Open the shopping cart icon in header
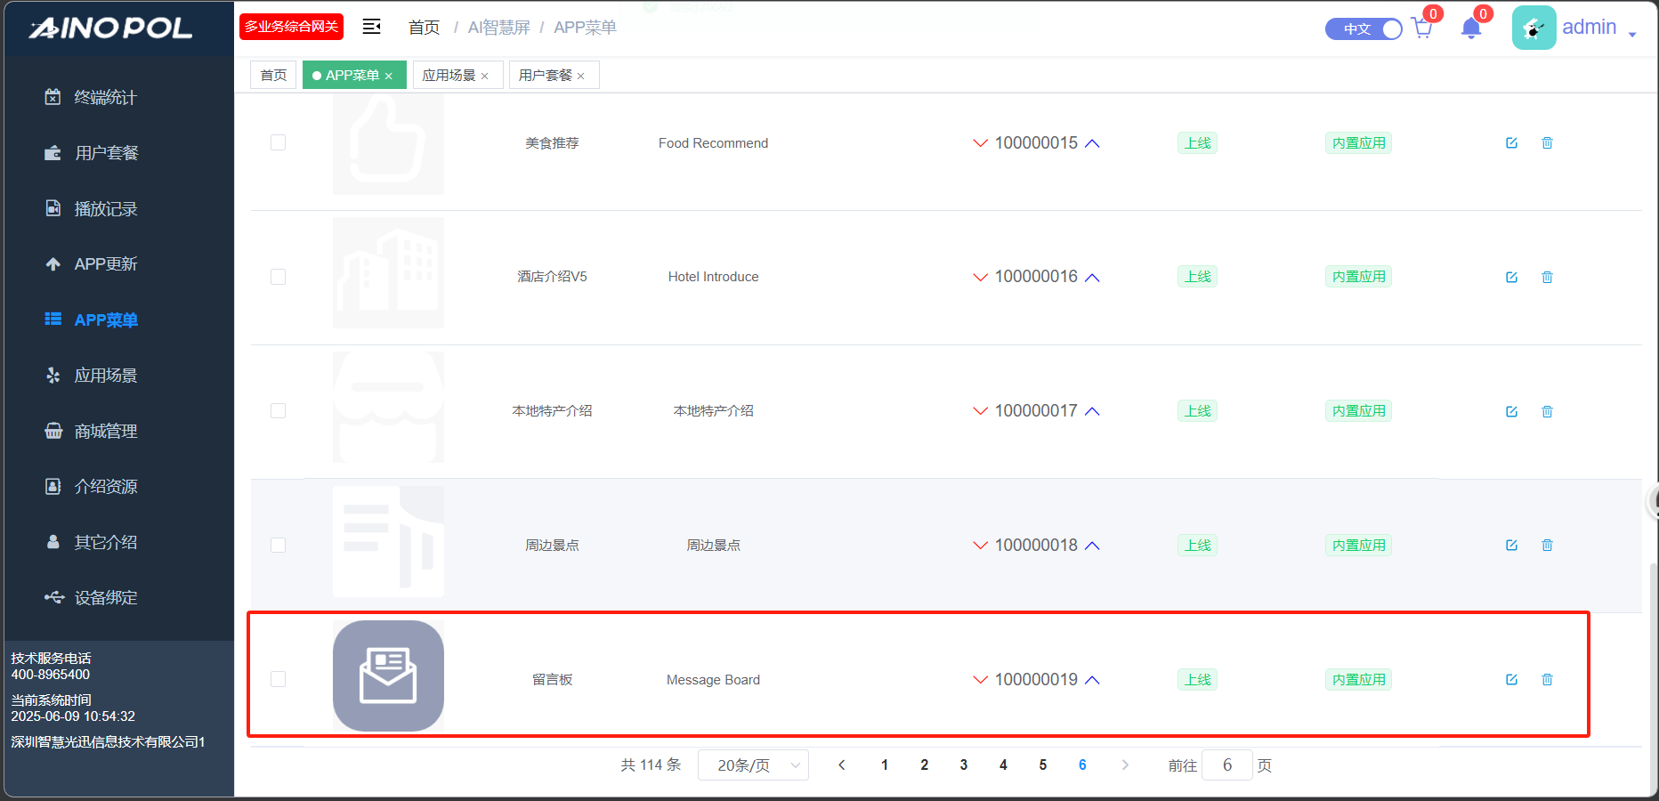 point(1422,28)
